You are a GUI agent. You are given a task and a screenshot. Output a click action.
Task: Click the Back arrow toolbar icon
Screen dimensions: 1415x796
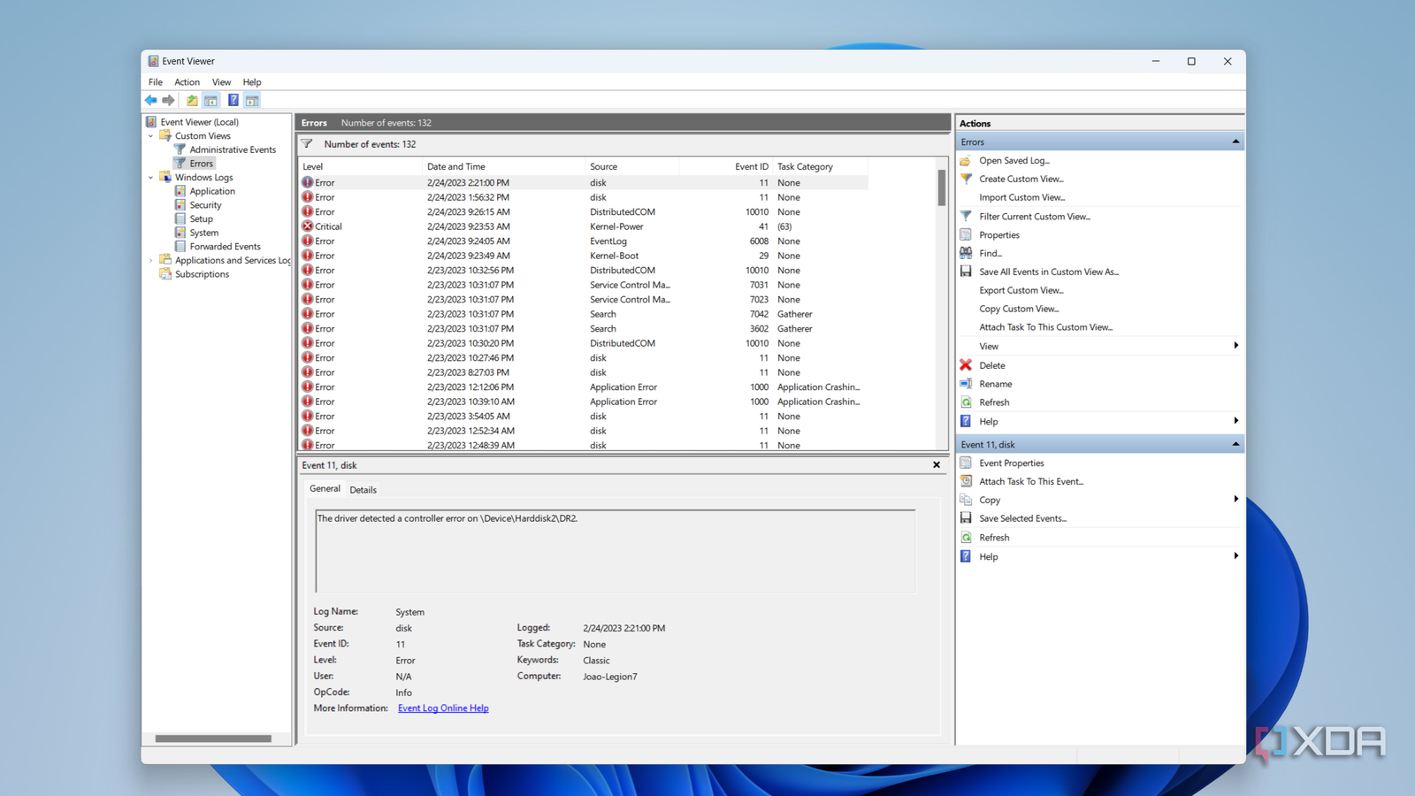point(151,101)
